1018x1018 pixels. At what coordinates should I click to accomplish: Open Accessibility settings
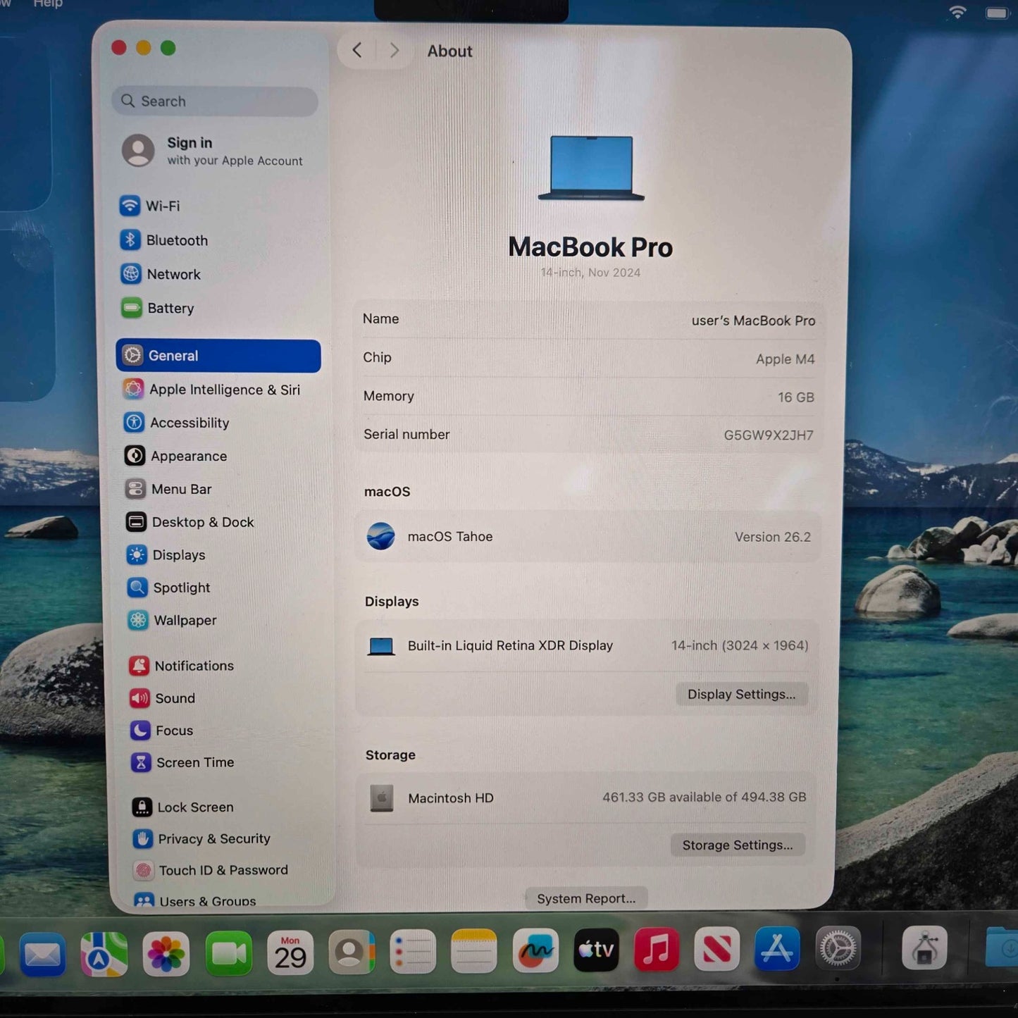pos(189,423)
